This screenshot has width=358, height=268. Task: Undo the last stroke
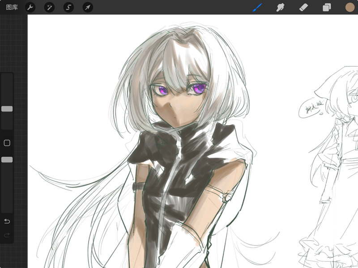tap(7, 221)
